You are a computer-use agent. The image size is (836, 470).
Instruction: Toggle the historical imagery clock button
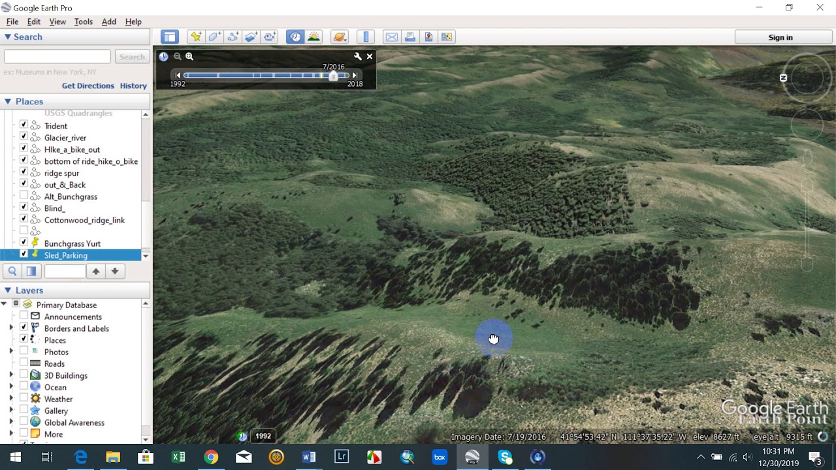[295, 37]
